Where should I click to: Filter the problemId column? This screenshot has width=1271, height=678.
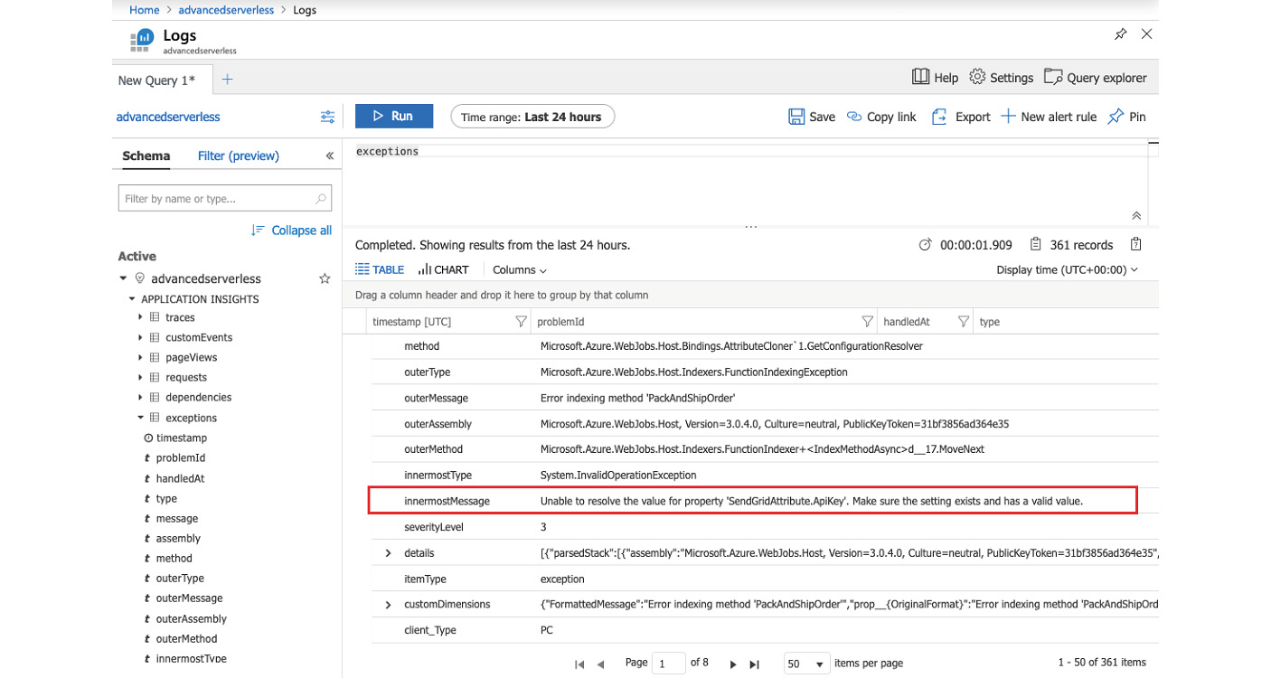(x=868, y=321)
